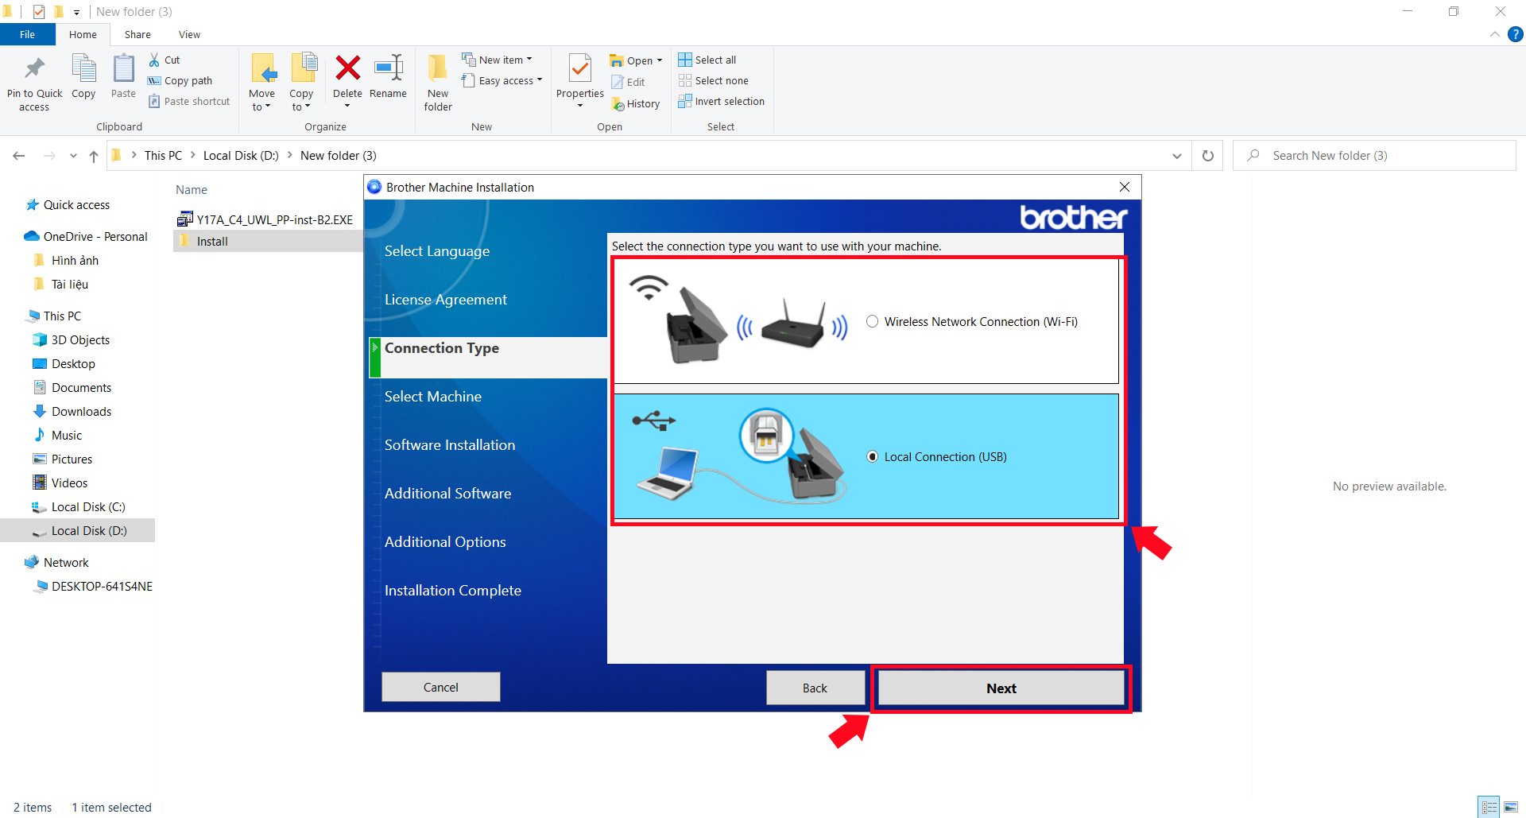1526x818 pixels.
Task: Open the Share ribbon tab
Action: (x=137, y=34)
